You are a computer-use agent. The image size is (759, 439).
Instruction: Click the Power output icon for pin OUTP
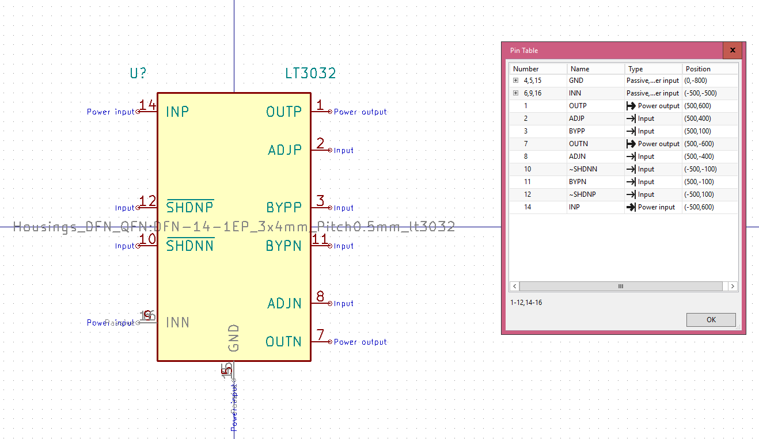click(632, 105)
